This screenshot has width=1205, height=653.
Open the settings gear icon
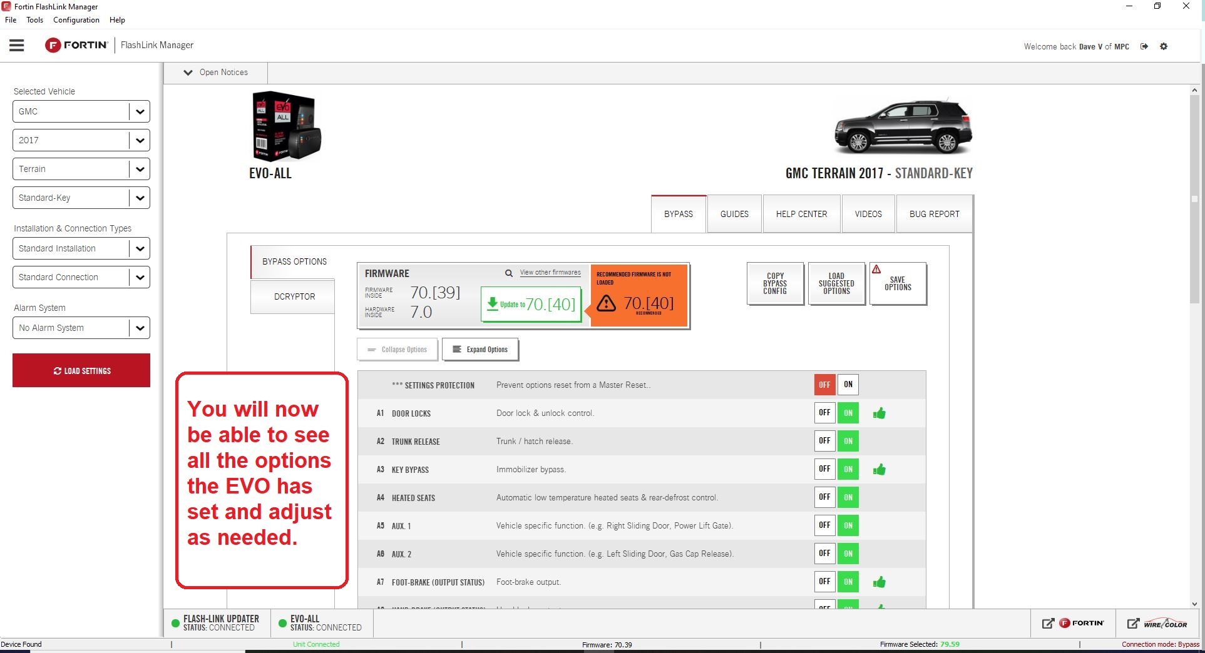[1164, 46]
